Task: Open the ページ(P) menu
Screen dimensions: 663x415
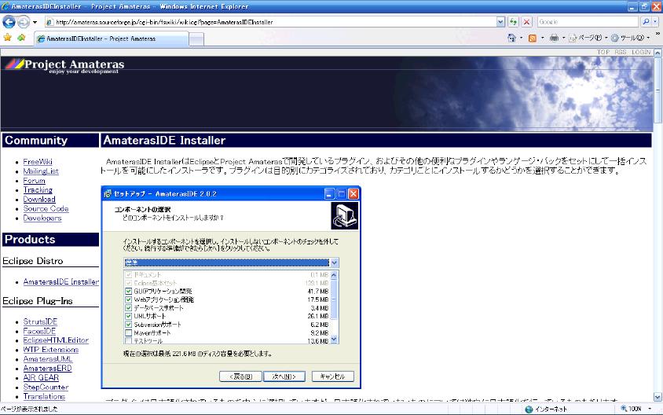Action: 588,38
